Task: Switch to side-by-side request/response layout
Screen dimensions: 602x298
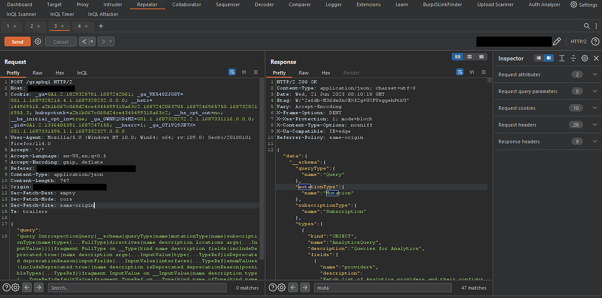Action: tap(458, 57)
